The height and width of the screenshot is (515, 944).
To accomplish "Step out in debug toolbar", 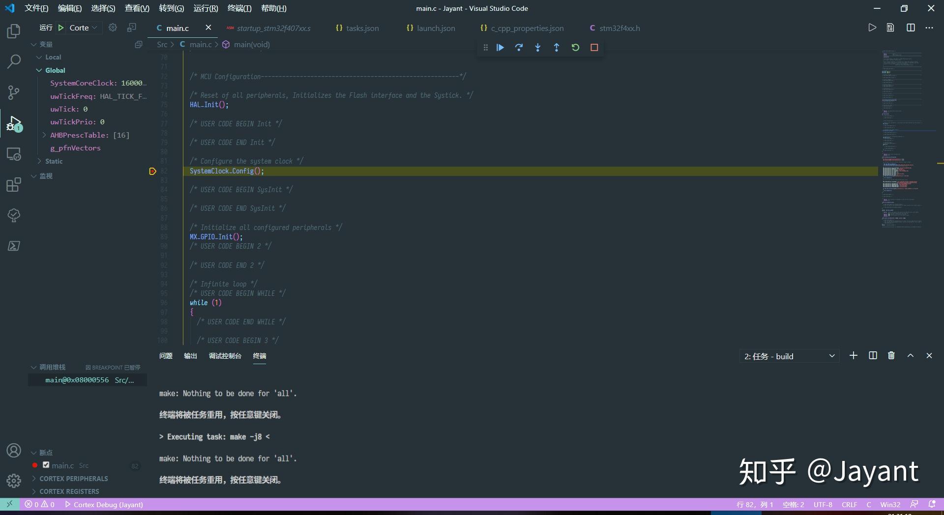I will [557, 48].
